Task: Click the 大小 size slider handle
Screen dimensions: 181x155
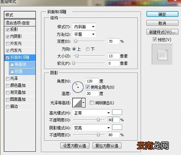Action: click(77, 56)
